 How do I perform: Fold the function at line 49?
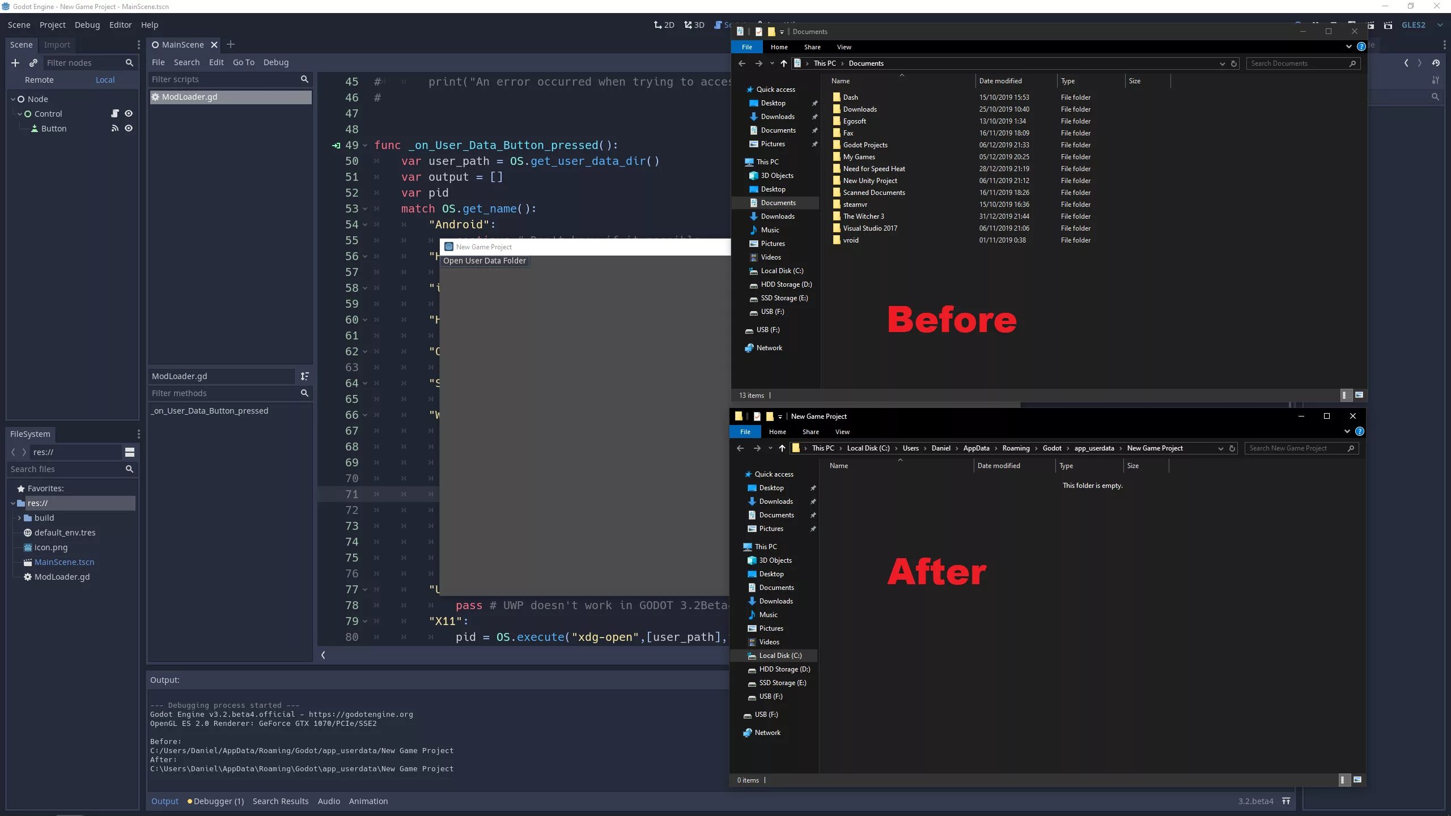tap(365, 146)
